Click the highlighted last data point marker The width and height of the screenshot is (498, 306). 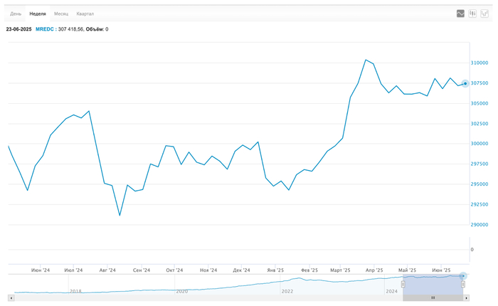coord(465,83)
